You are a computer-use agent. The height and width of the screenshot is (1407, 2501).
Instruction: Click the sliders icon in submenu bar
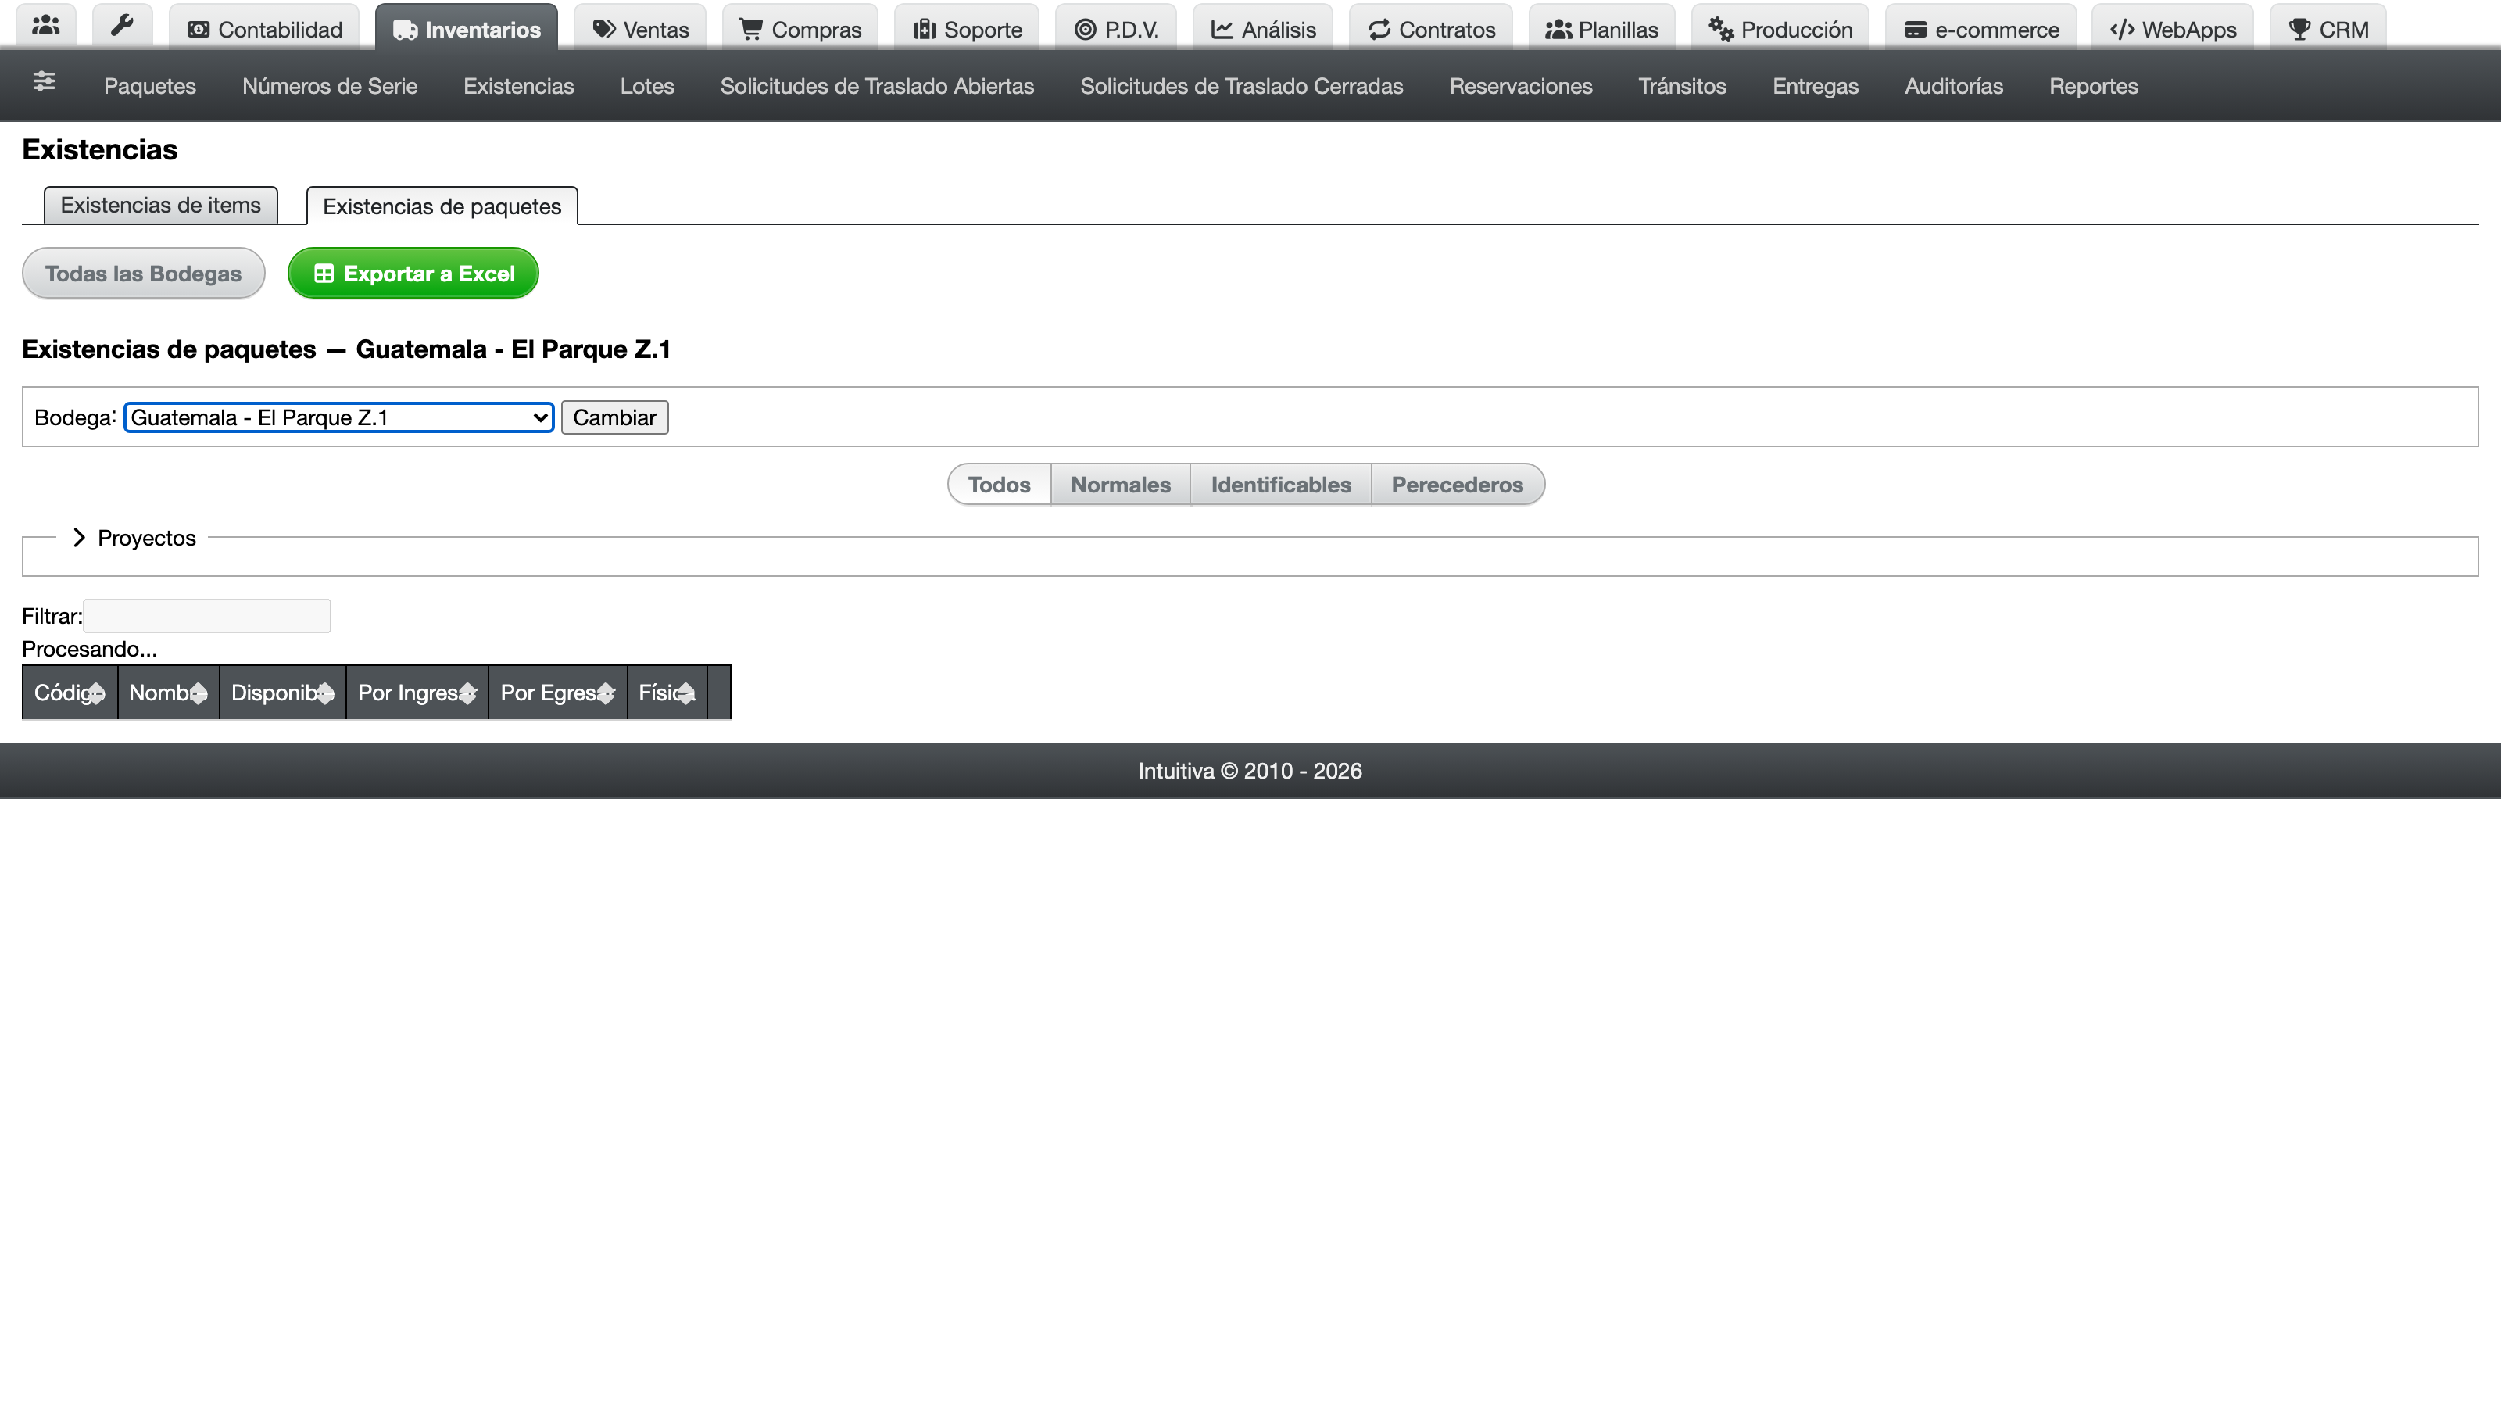coord(44,81)
